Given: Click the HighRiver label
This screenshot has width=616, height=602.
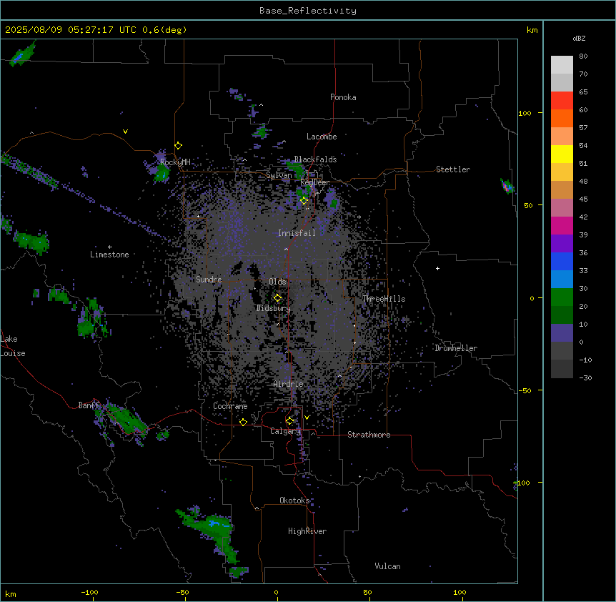Looking at the screenshot, I should point(307,531).
